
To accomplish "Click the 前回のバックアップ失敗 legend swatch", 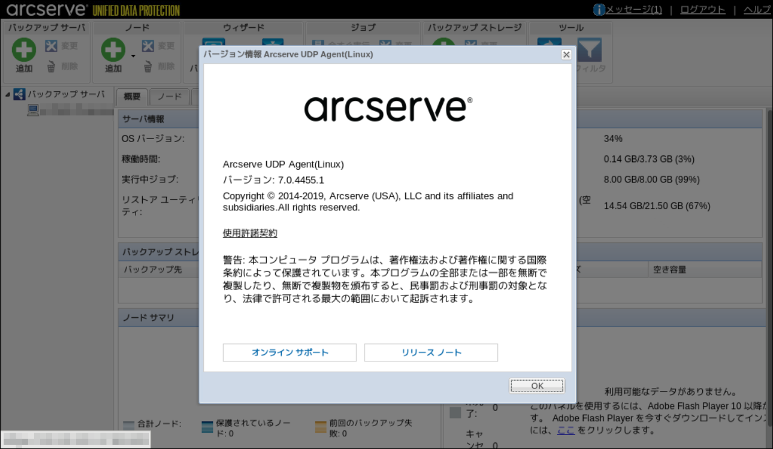I will (321, 427).
